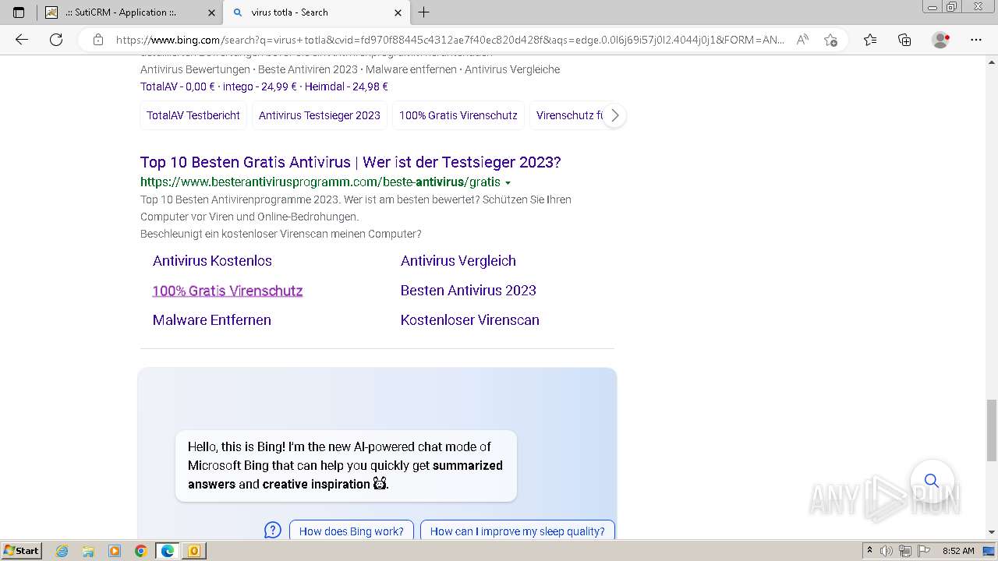Open TotalAV price link
Screen dimensions: 998x561
pos(177,86)
